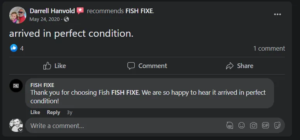Like Darrell Hanvold's post
The image size is (300, 140).
[x=55, y=66]
